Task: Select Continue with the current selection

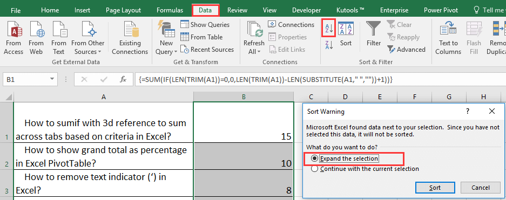Action: 365,169
